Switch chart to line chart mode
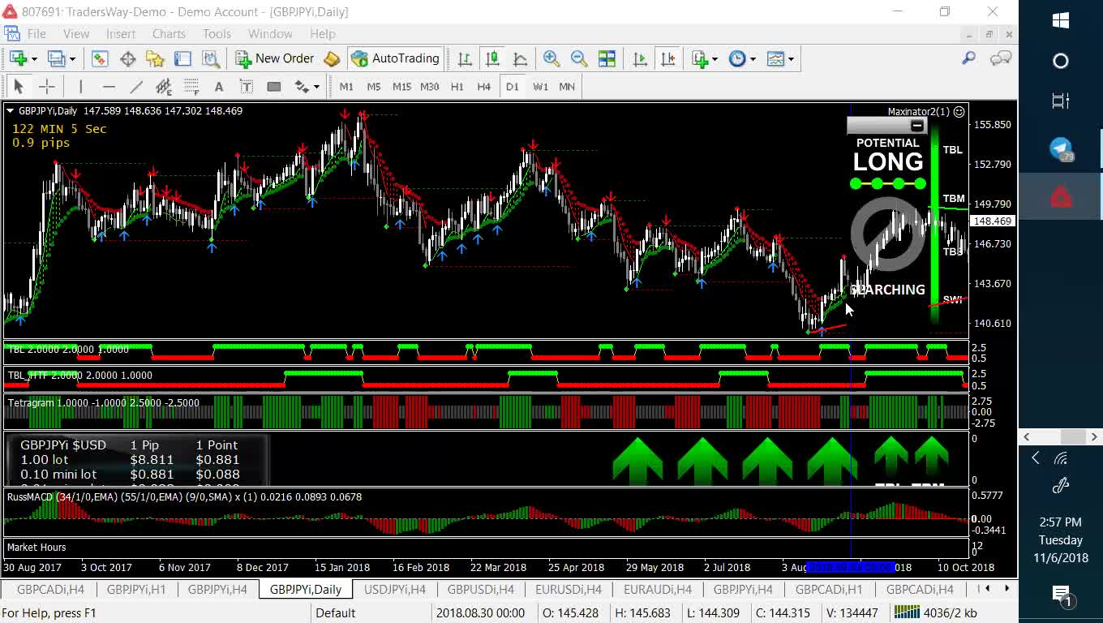The image size is (1103, 623). [520, 58]
